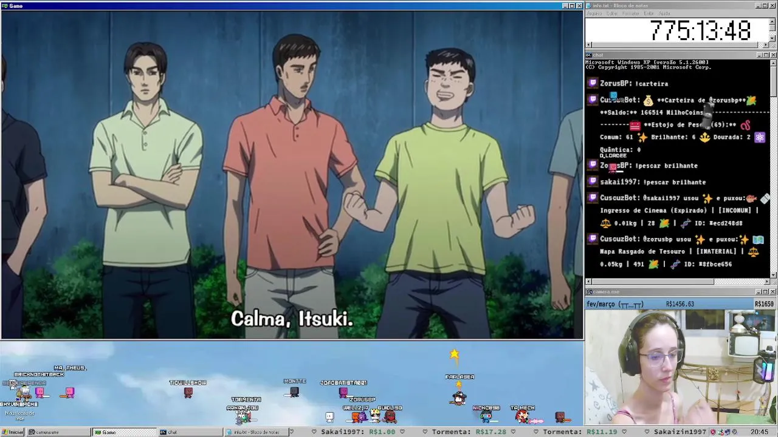Screen dimensions: 778x437
Task: Open the Editar menu in Bloco de notas
Action: [x=612, y=13]
